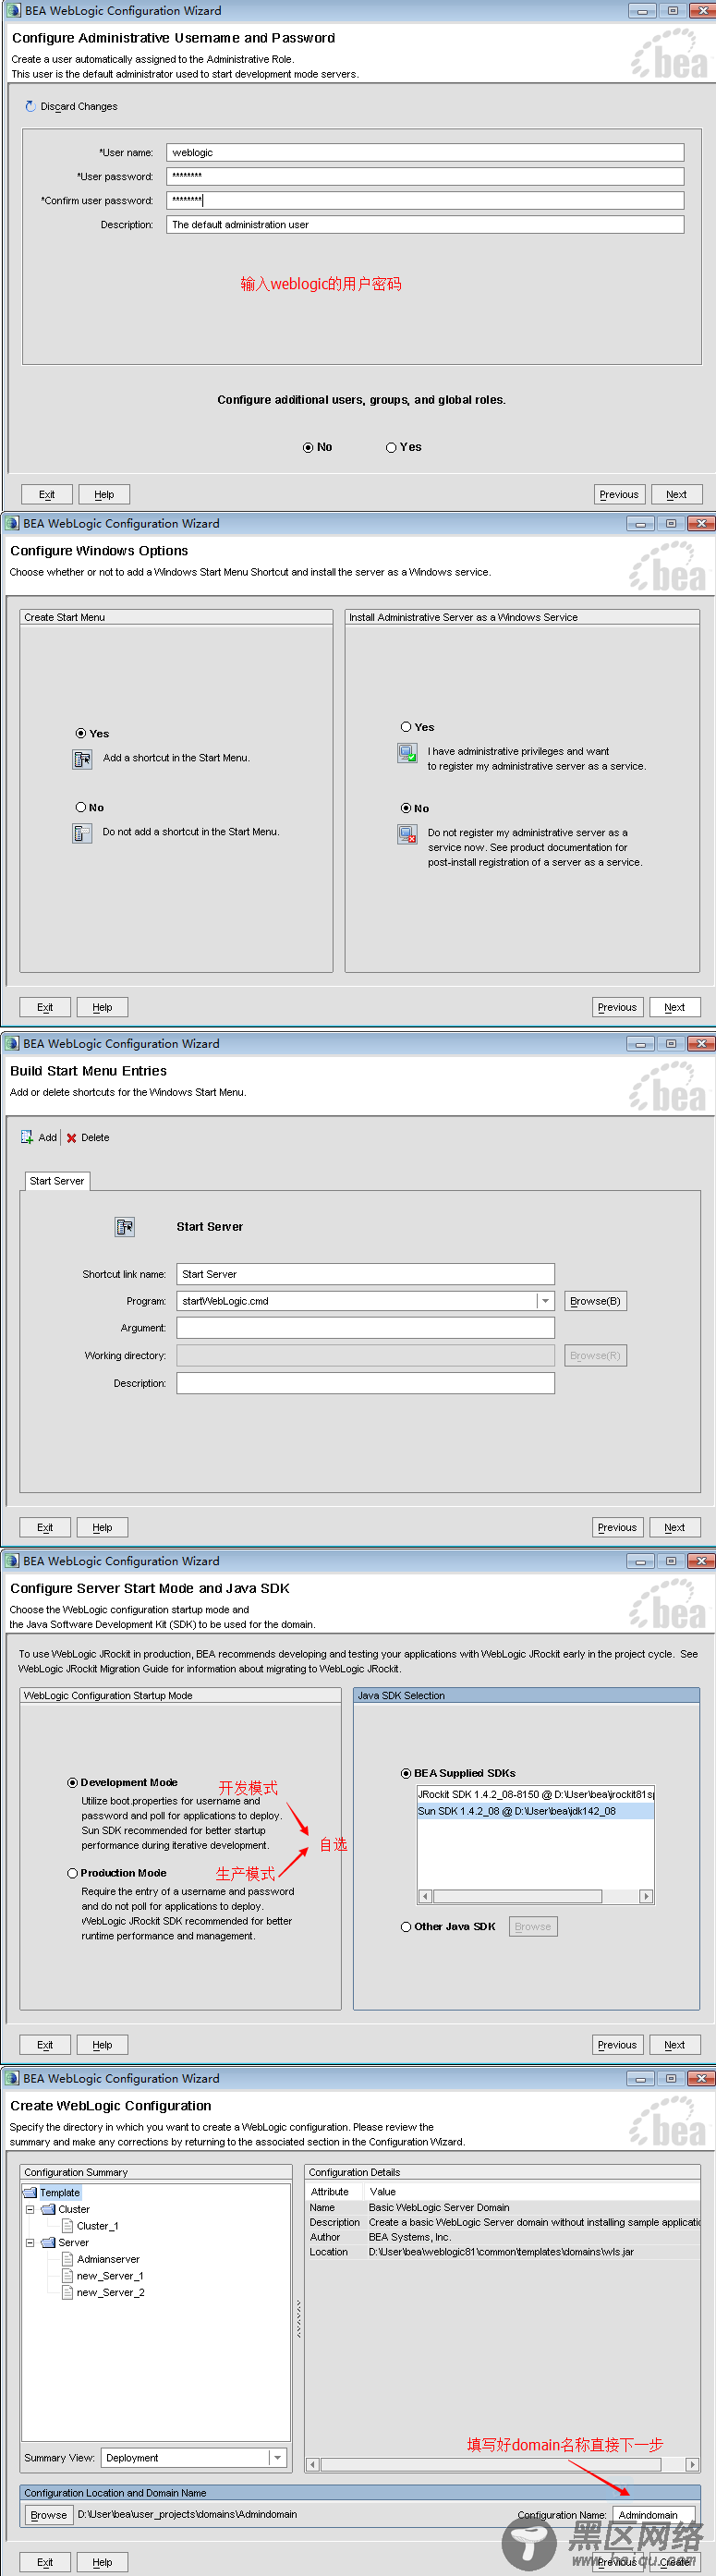Image resolution: width=716 pixels, height=2576 pixels.
Task: Click the new_Server_2 document icon
Action: click(x=68, y=2292)
